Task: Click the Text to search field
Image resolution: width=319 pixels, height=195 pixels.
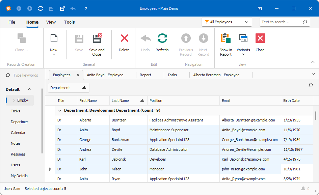Action: [x=285, y=22]
